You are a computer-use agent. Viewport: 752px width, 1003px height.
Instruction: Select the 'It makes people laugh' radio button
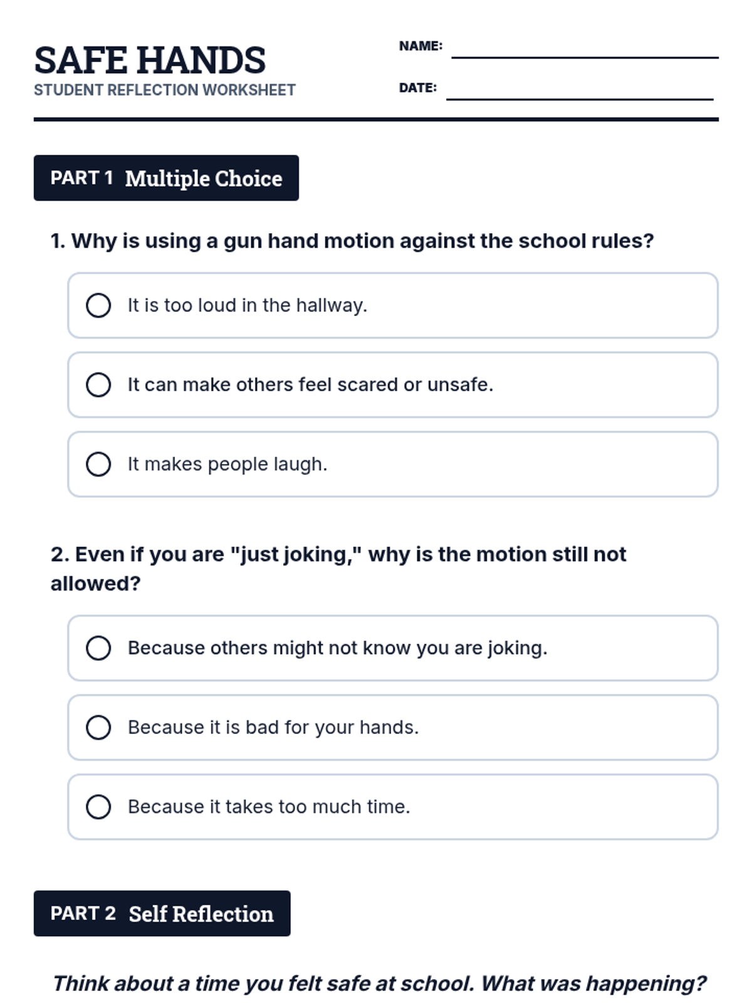pyautogui.click(x=98, y=465)
